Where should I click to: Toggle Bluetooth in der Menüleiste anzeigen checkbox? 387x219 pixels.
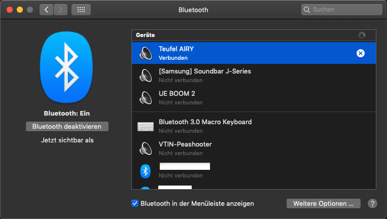tap(135, 203)
